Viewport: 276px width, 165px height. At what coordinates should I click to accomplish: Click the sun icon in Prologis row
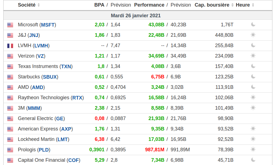pos(253,149)
